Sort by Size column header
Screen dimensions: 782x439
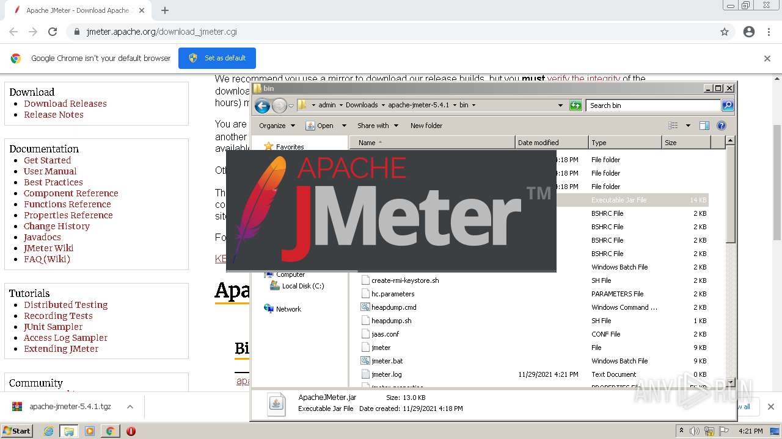point(686,143)
